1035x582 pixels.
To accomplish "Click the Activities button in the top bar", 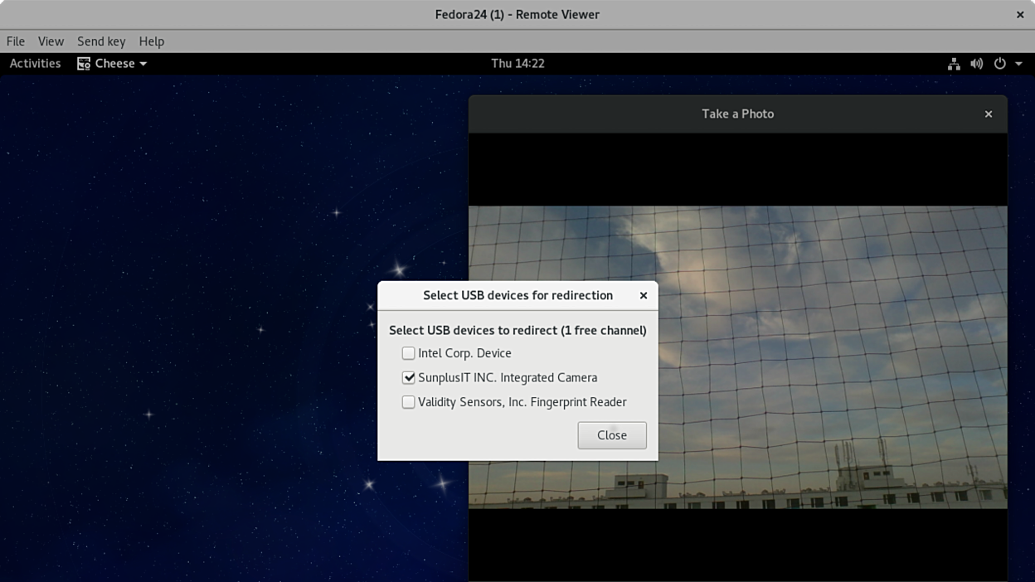I will click(35, 64).
